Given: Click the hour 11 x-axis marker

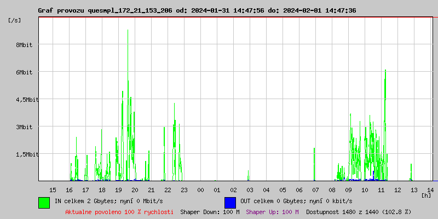Looking at the screenshot, I should click(x=381, y=189).
